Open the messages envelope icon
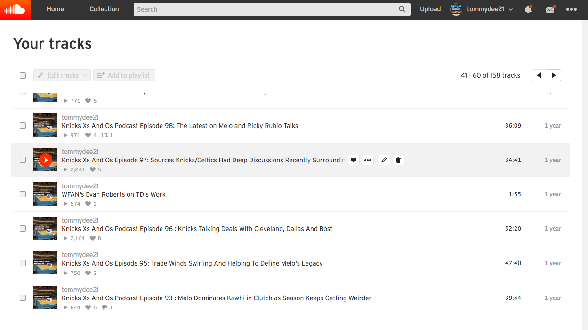Screen dimensions: 588x330 (x=550, y=9)
